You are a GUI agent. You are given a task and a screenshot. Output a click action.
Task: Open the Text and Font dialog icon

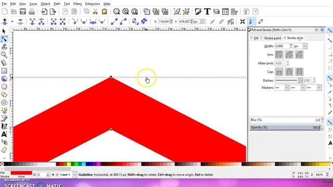pyautogui.click(x=207, y=11)
